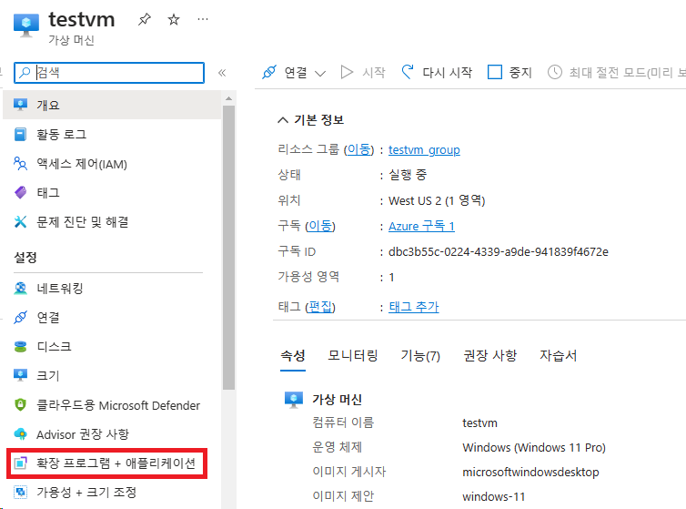The image size is (686, 509).
Task: Click the image publisher microsoftwindowsdesktop
Action: [530, 473]
